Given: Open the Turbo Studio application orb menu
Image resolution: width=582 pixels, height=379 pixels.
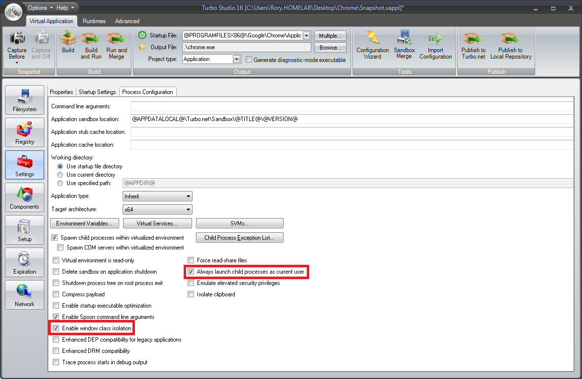Looking at the screenshot, I should 14,13.
